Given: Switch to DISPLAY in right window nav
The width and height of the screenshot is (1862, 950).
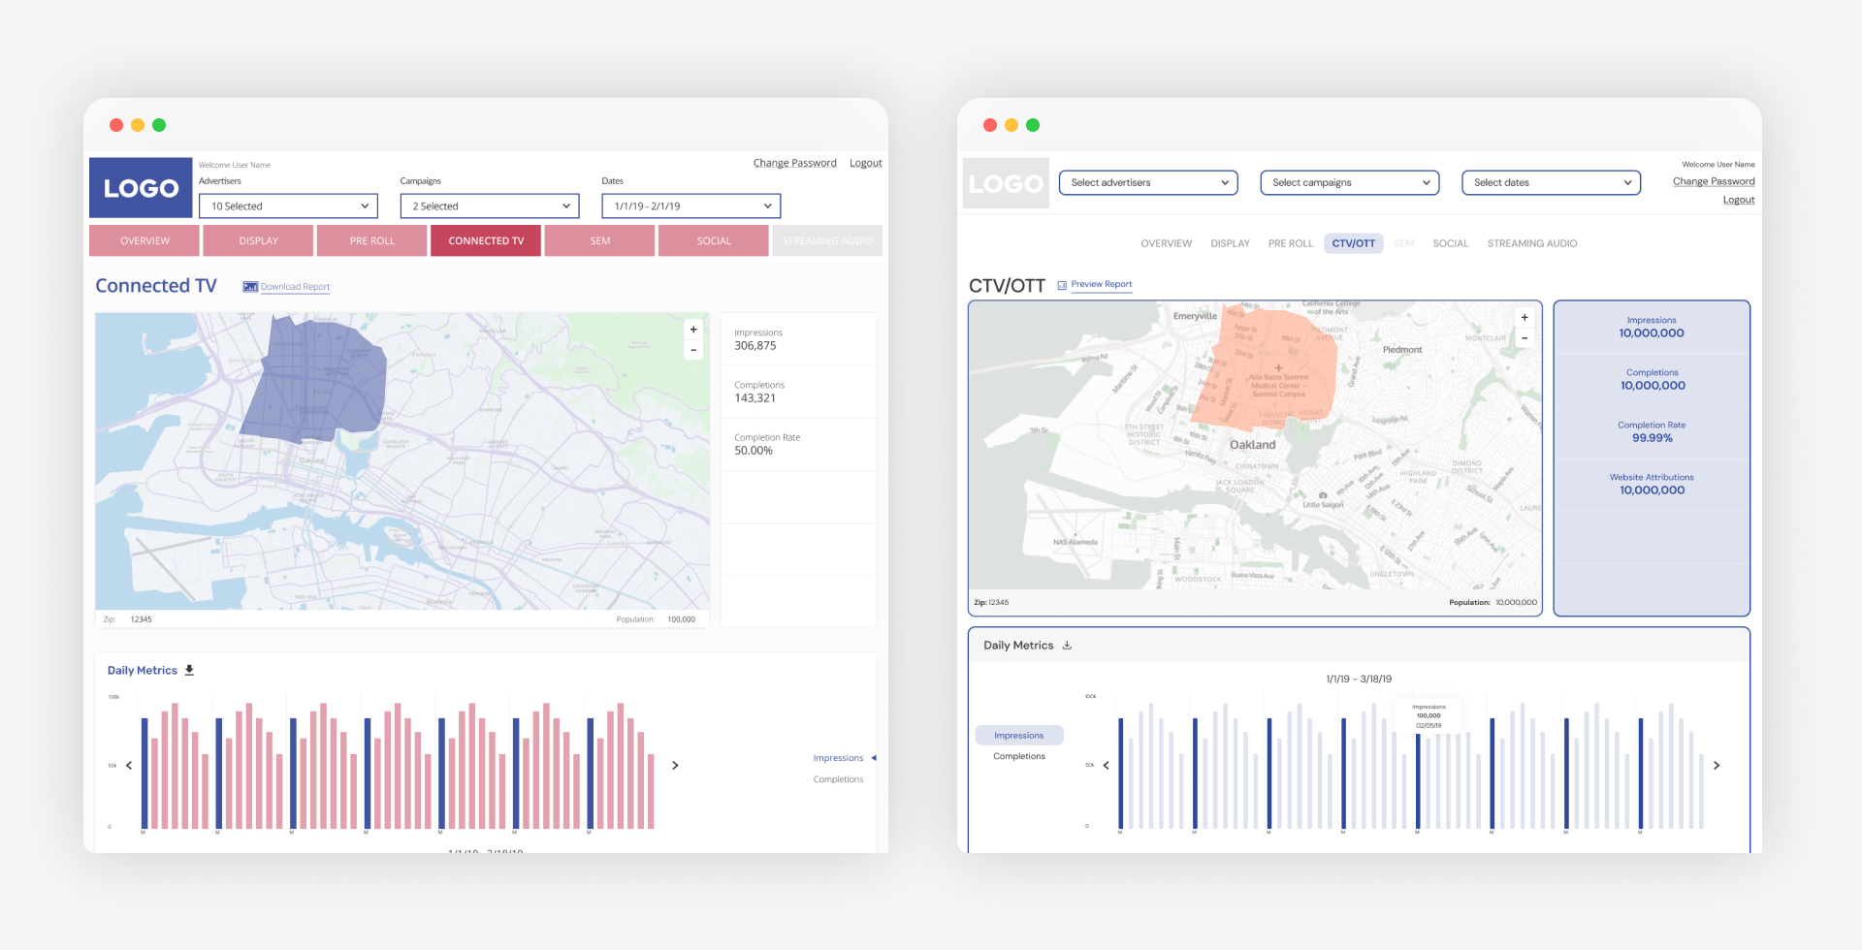Looking at the screenshot, I should [1230, 243].
